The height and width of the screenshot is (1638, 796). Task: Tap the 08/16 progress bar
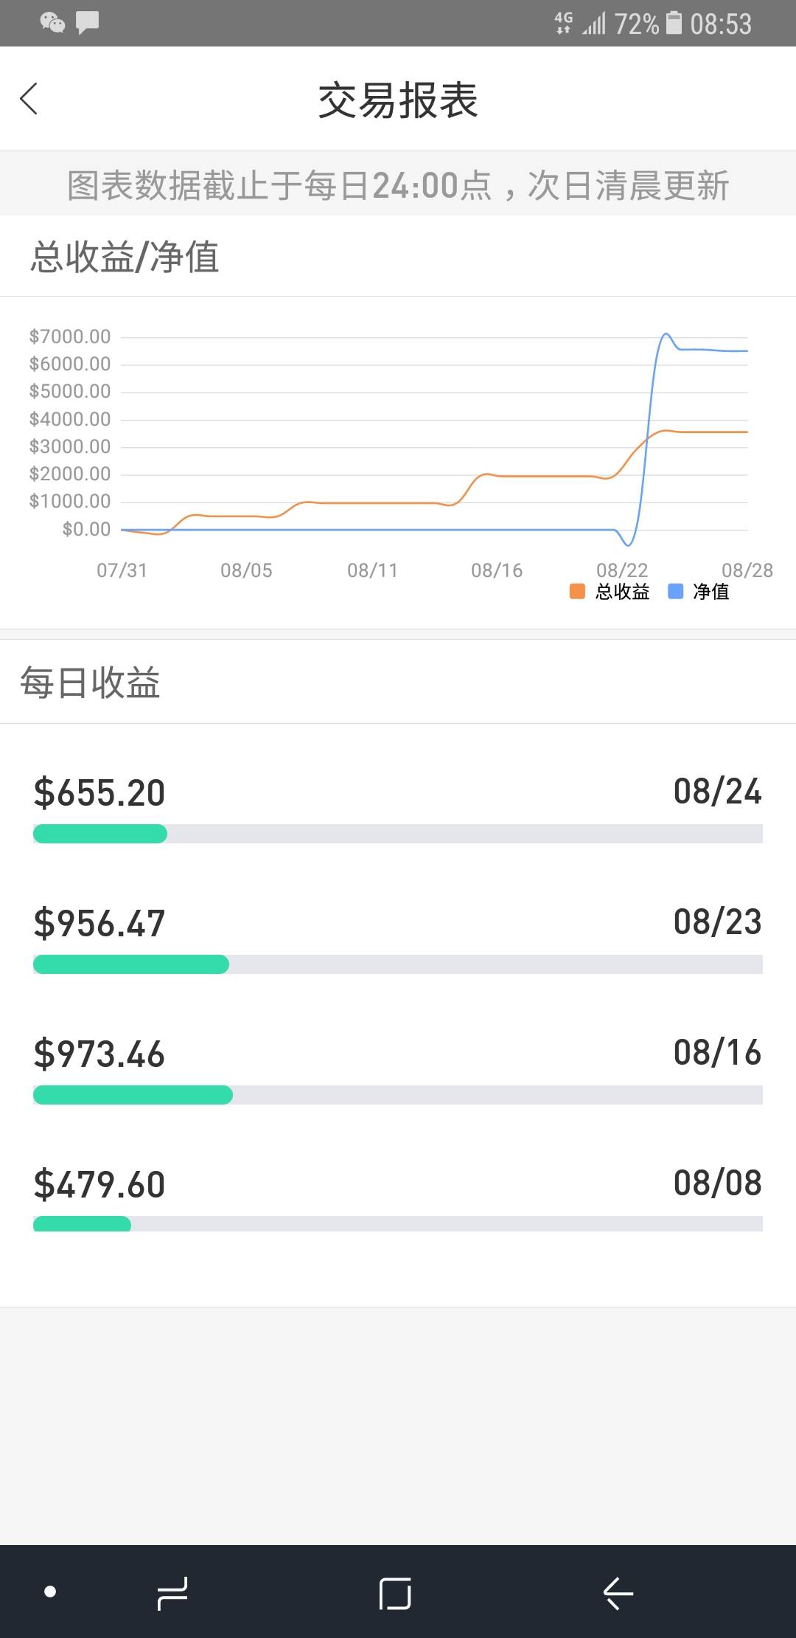coord(398,1095)
